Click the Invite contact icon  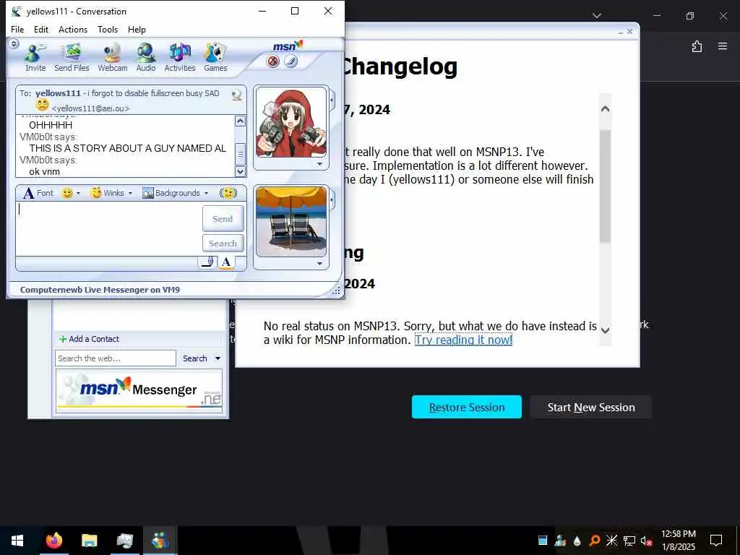35,57
